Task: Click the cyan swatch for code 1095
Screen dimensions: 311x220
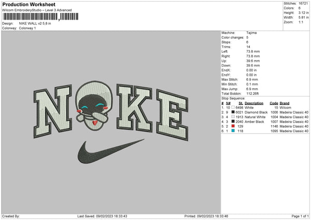Action: click(x=233, y=131)
